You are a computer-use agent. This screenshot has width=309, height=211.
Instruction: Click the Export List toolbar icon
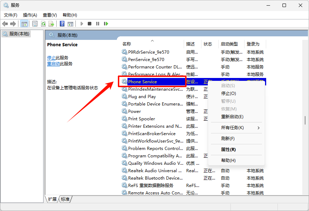(51, 24)
